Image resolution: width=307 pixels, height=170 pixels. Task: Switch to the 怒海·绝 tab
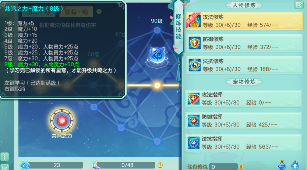pyautogui.click(x=76, y=12)
